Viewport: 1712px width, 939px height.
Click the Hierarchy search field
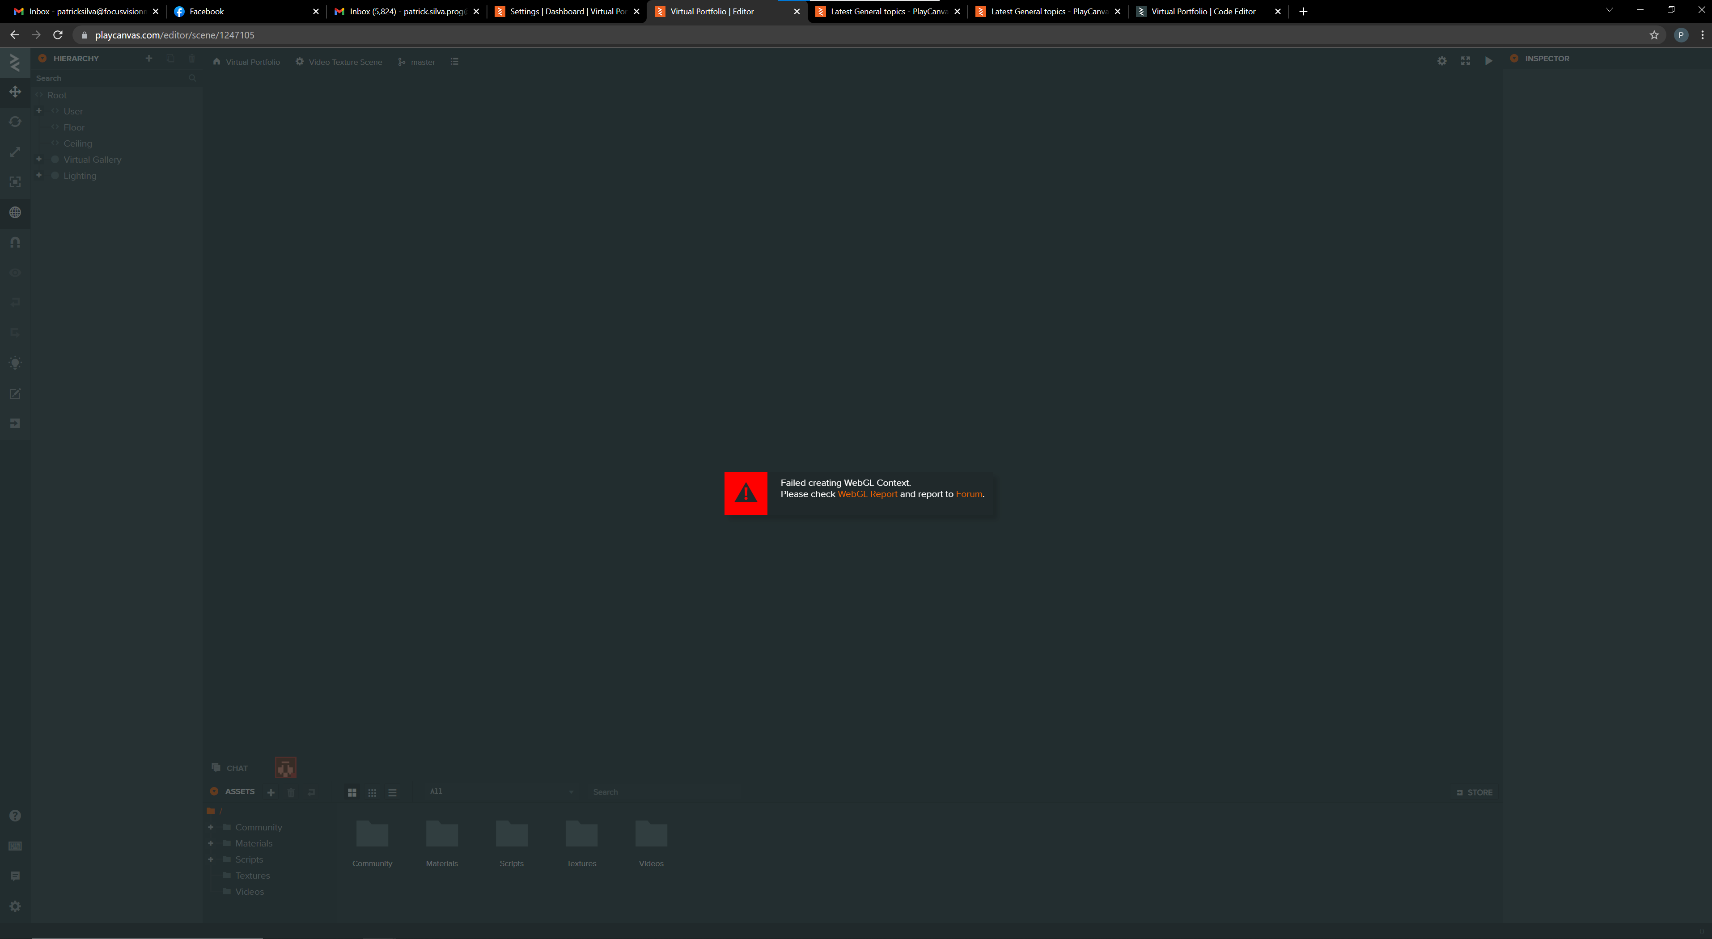(110, 78)
